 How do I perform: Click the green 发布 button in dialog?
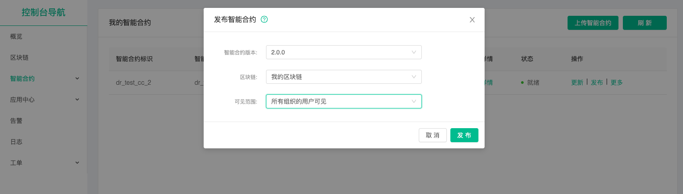tap(464, 135)
